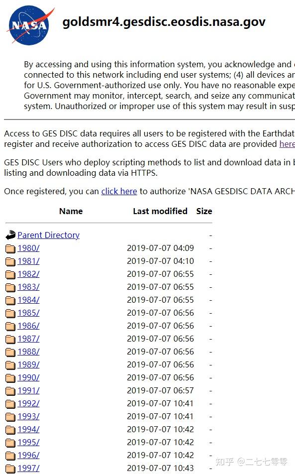Open the Parent Directory link
This screenshot has width=295, height=474.
pos(48,235)
